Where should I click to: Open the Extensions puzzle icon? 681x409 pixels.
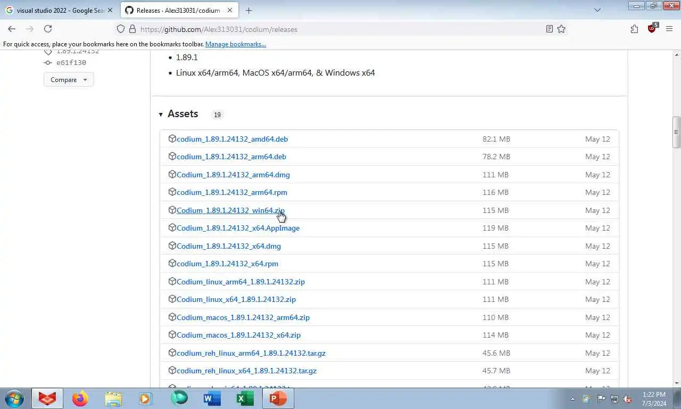(634, 29)
